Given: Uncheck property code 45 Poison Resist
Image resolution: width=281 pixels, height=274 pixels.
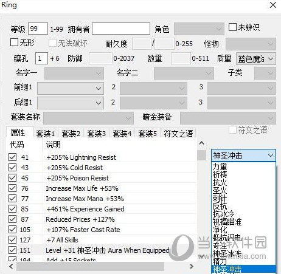Looking at the screenshot, I should click(x=12, y=178).
